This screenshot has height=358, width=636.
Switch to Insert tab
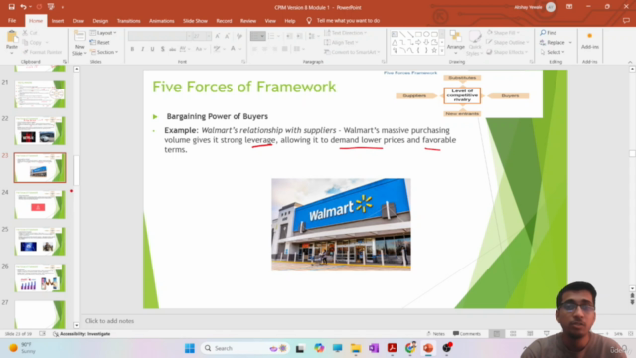(58, 21)
